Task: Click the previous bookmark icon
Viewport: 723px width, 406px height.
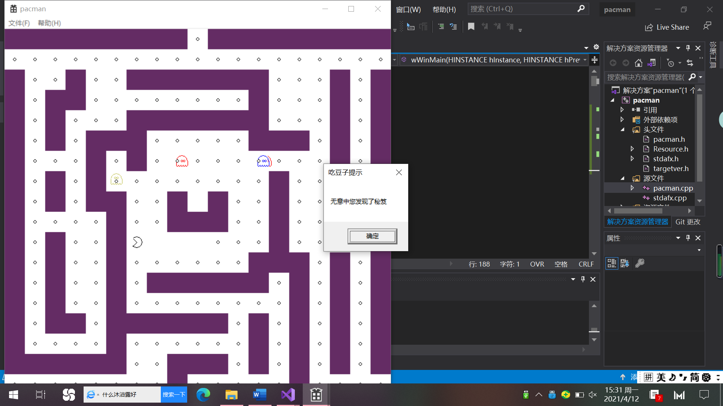Action: coord(485,26)
